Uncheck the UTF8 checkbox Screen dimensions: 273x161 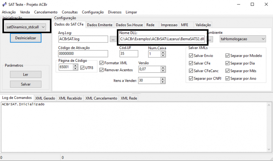pos(82,68)
